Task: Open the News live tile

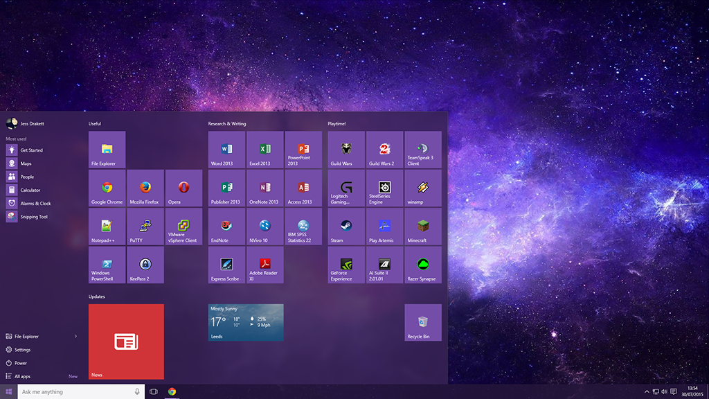Action: 126,342
